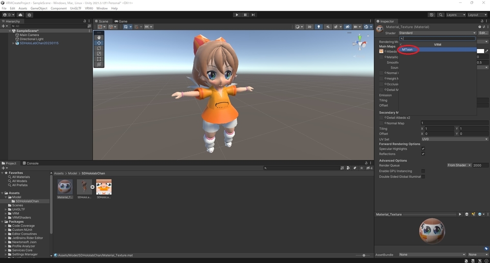Click the Search by Type icon in Project
This screenshot has height=263, width=490.
pyautogui.click(x=348, y=168)
